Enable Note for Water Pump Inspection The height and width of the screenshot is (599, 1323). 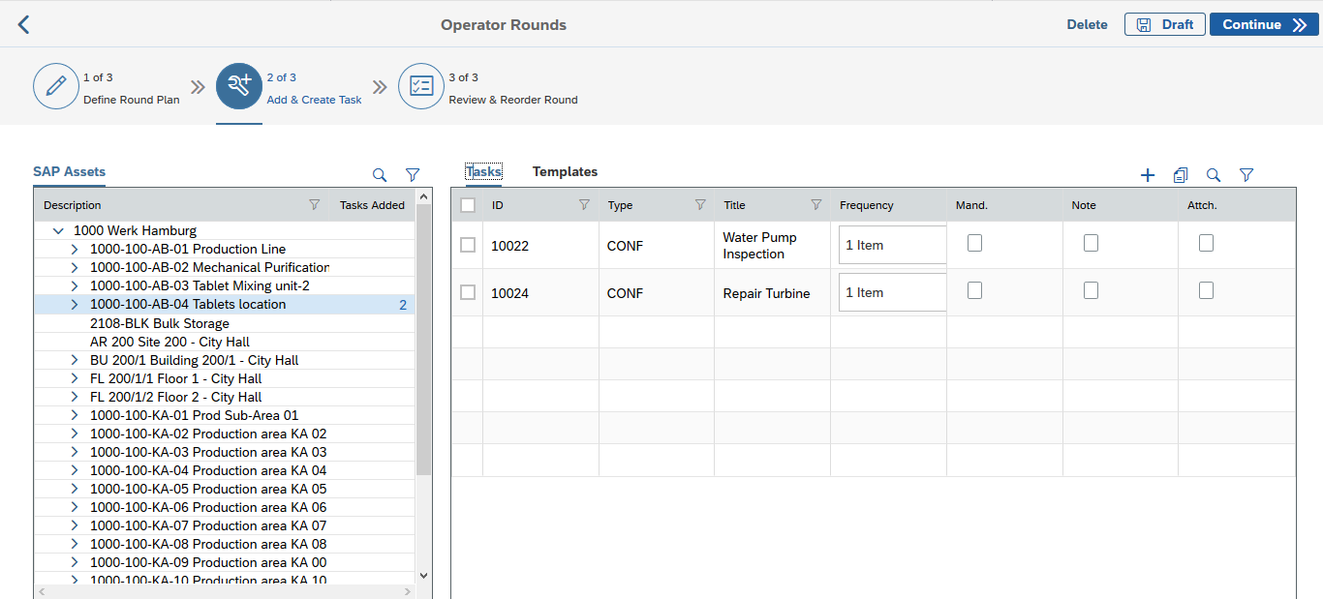click(1092, 244)
